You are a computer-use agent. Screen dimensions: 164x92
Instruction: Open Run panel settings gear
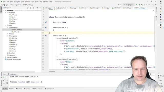(x=151, y=74)
